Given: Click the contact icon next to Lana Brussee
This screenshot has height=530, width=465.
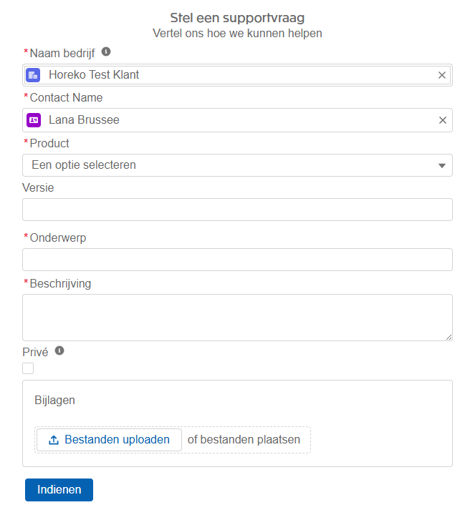Looking at the screenshot, I should (33, 120).
